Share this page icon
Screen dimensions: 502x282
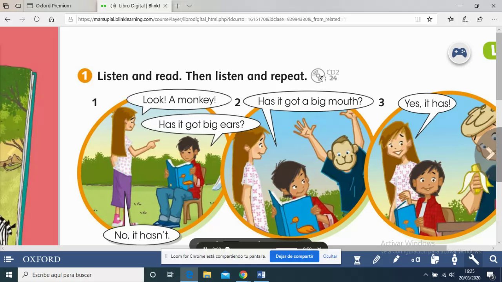(480, 19)
